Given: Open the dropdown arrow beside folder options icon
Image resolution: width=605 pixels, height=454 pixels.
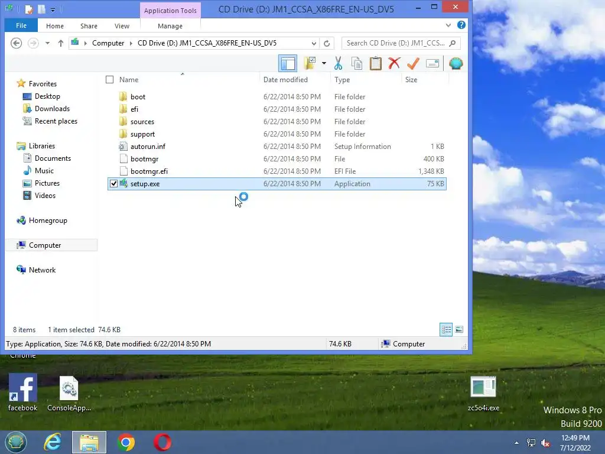Looking at the screenshot, I should point(324,63).
